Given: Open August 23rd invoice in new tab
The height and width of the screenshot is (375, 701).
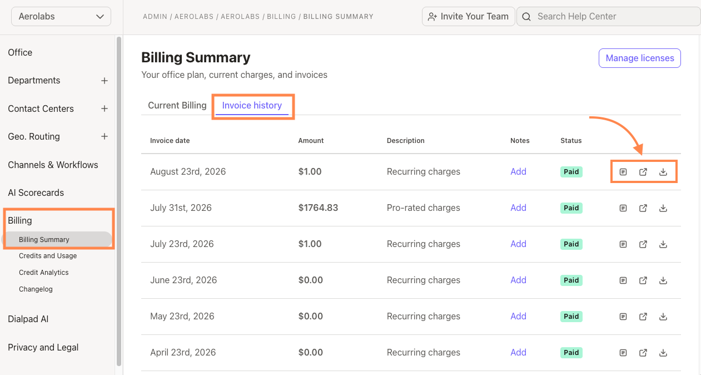Looking at the screenshot, I should tap(643, 172).
